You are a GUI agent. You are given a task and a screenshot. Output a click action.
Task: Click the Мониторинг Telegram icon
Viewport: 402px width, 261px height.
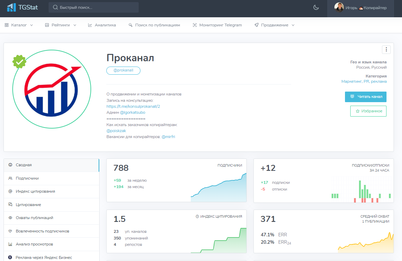[195, 25]
